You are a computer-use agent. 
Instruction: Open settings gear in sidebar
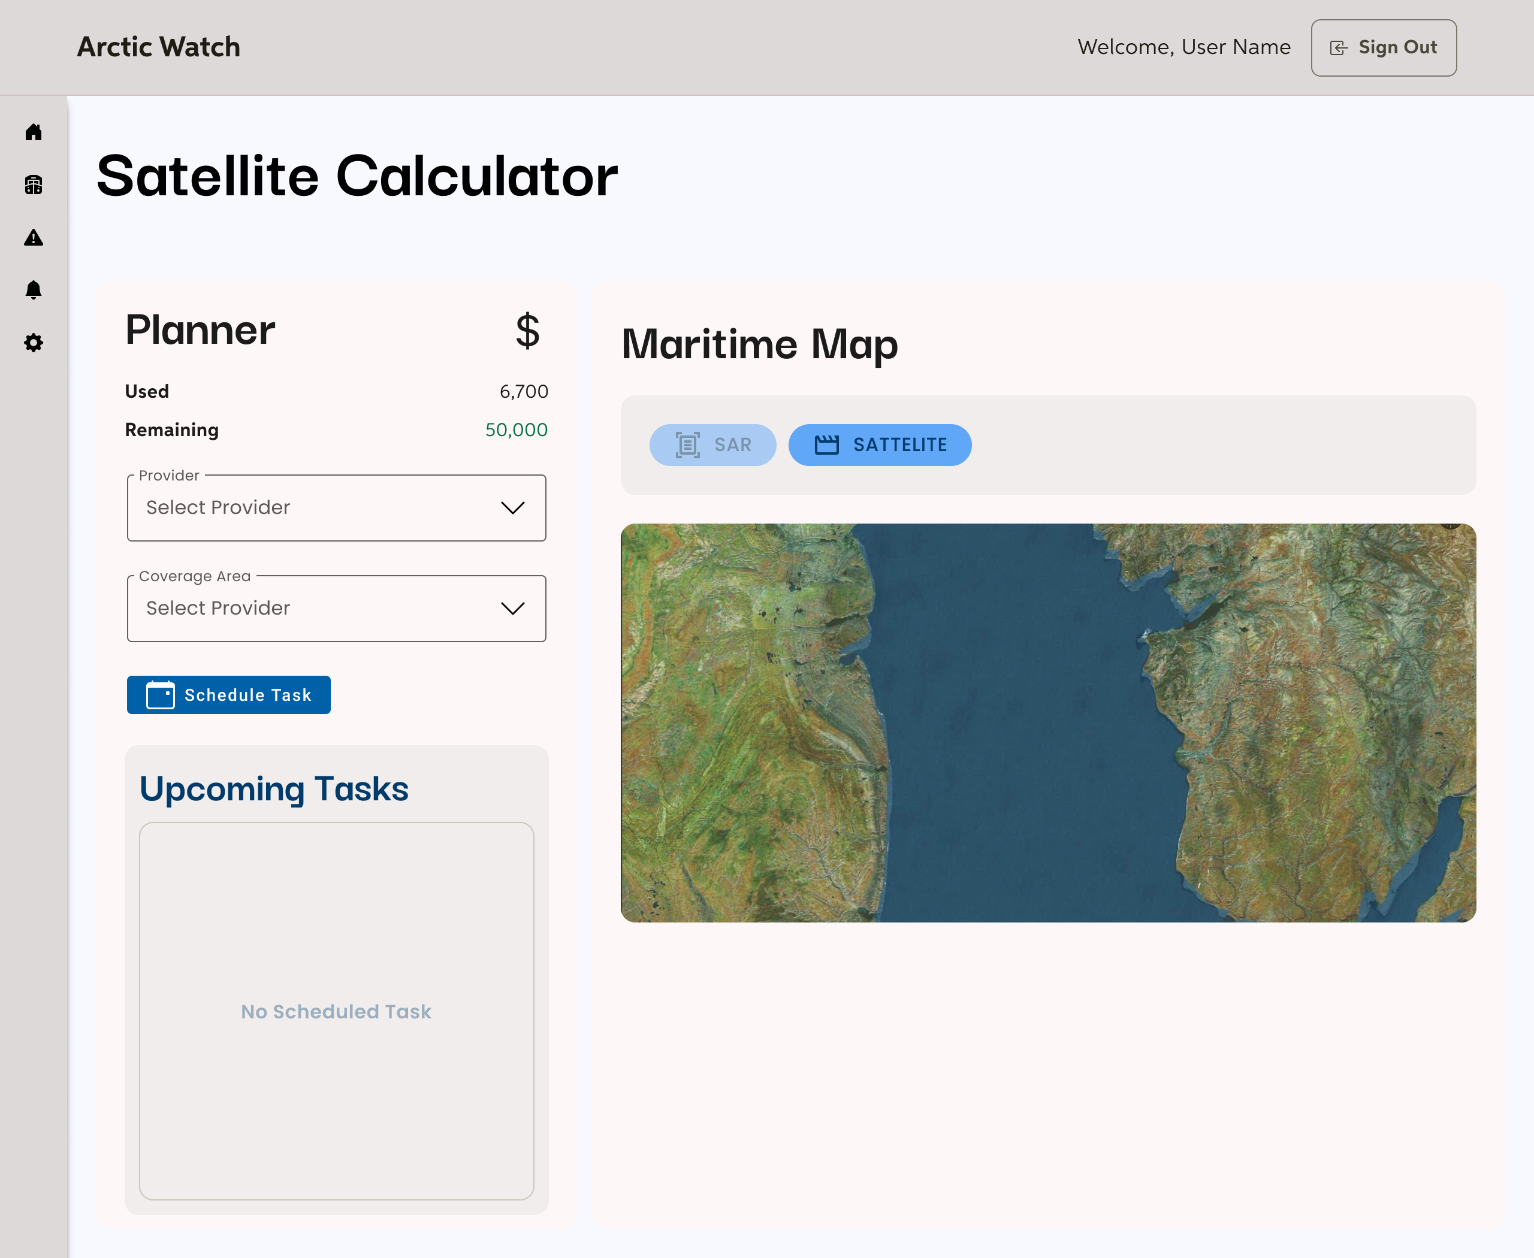34,343
